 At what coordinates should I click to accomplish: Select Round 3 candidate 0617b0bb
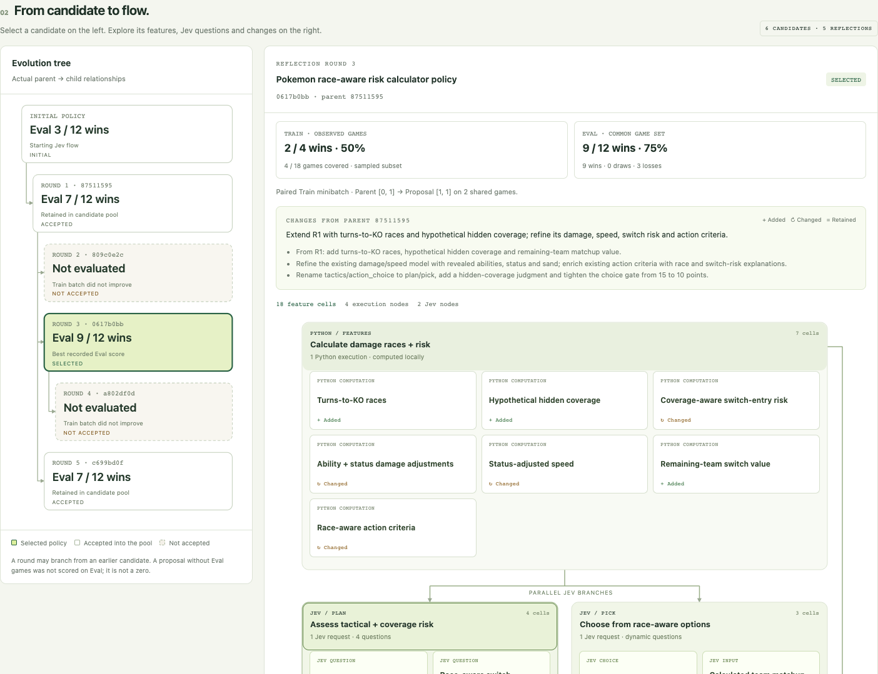tap(138, 342)
